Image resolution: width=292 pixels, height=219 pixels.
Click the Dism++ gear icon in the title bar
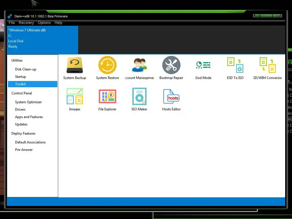tap(10, 16)
